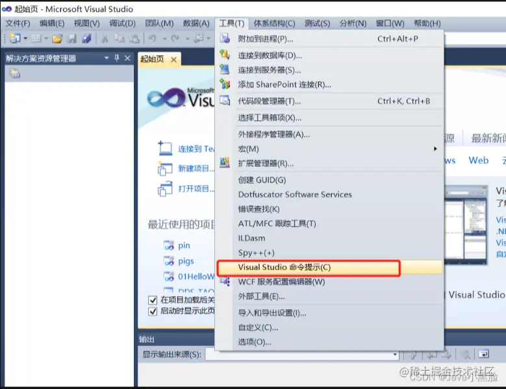Click the Web link on start page

[x=479, y=160]
